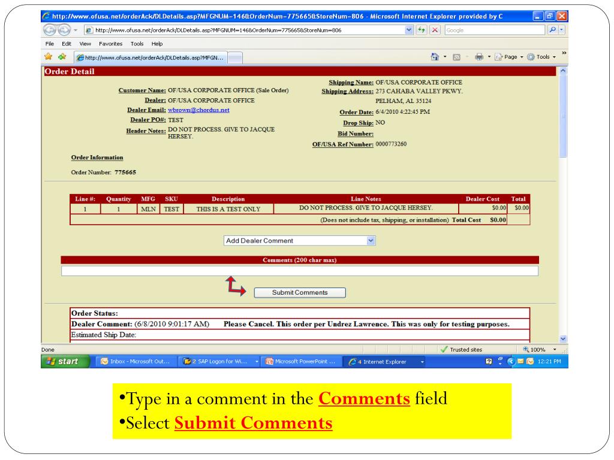Go forward with the browser Forward arrow
Screen dimensions: 614x460
64,30
